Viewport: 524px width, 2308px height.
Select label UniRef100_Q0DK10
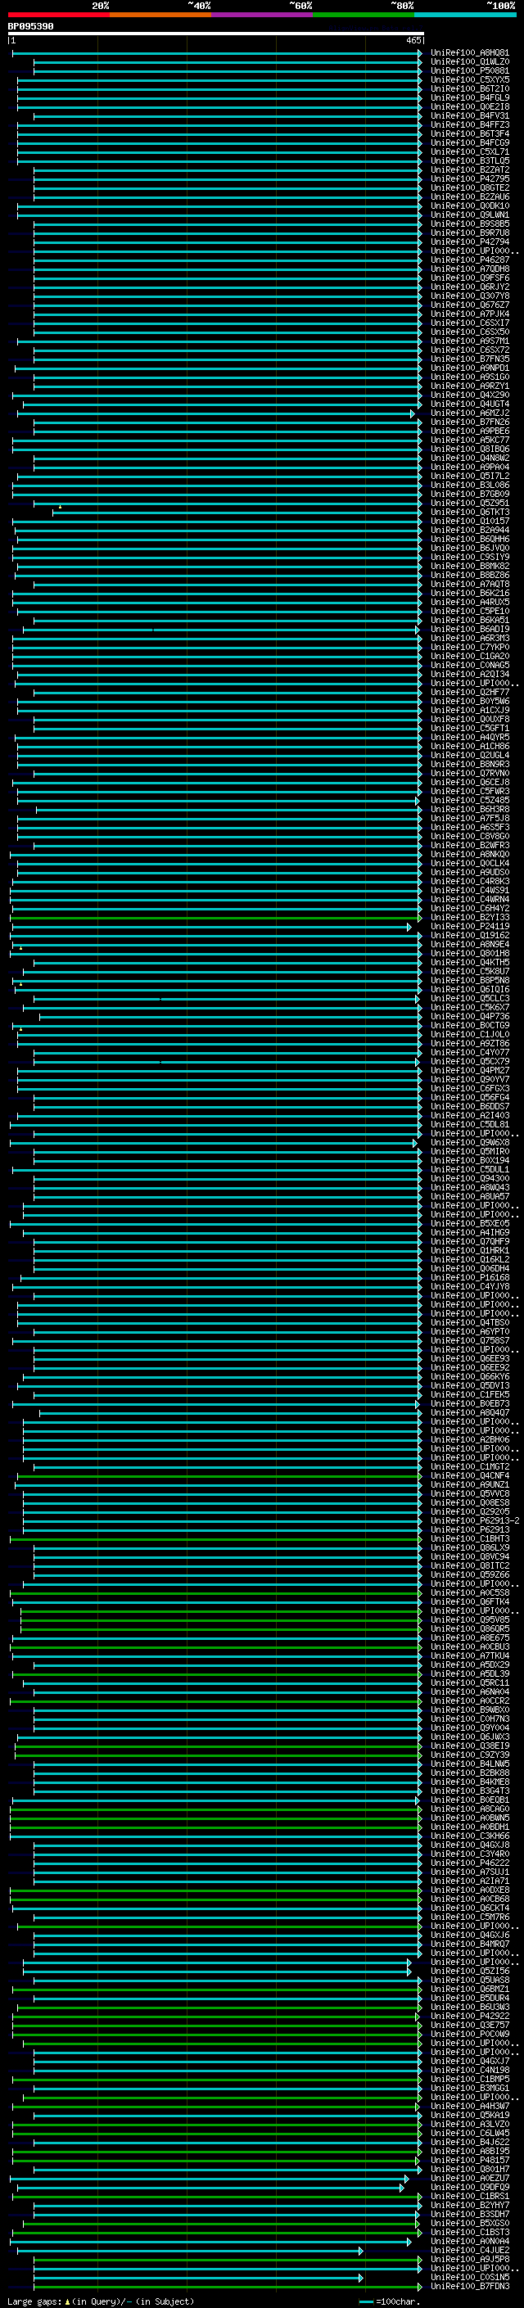pos(470,206)
